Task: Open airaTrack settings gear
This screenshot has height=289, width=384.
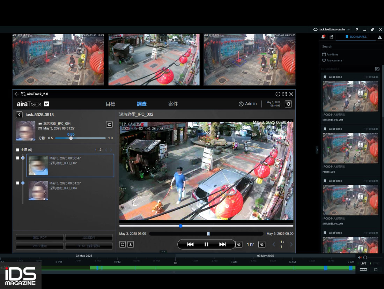Action: pos(288,104)
